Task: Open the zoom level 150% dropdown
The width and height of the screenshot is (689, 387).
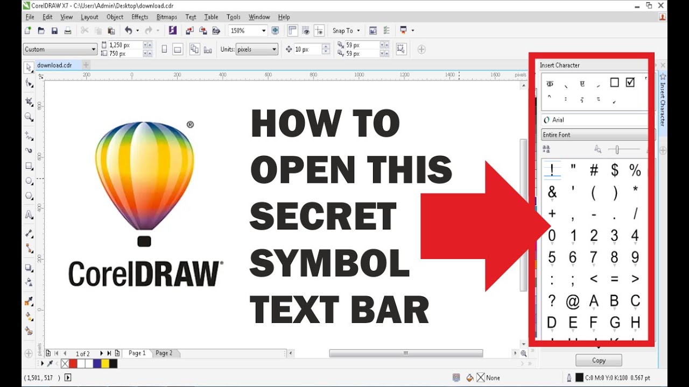Action: pyautogui.click(x=264, y=31)
